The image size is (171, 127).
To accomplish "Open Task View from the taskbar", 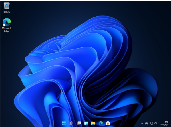I will pyautogui.click(x=79, y=123).
